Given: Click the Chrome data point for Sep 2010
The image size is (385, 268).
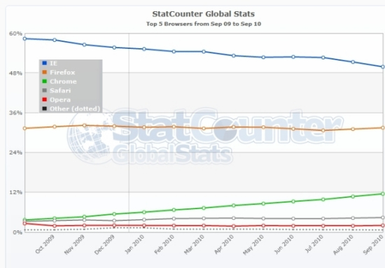Looking at the screenshot, I should (383, 194).
